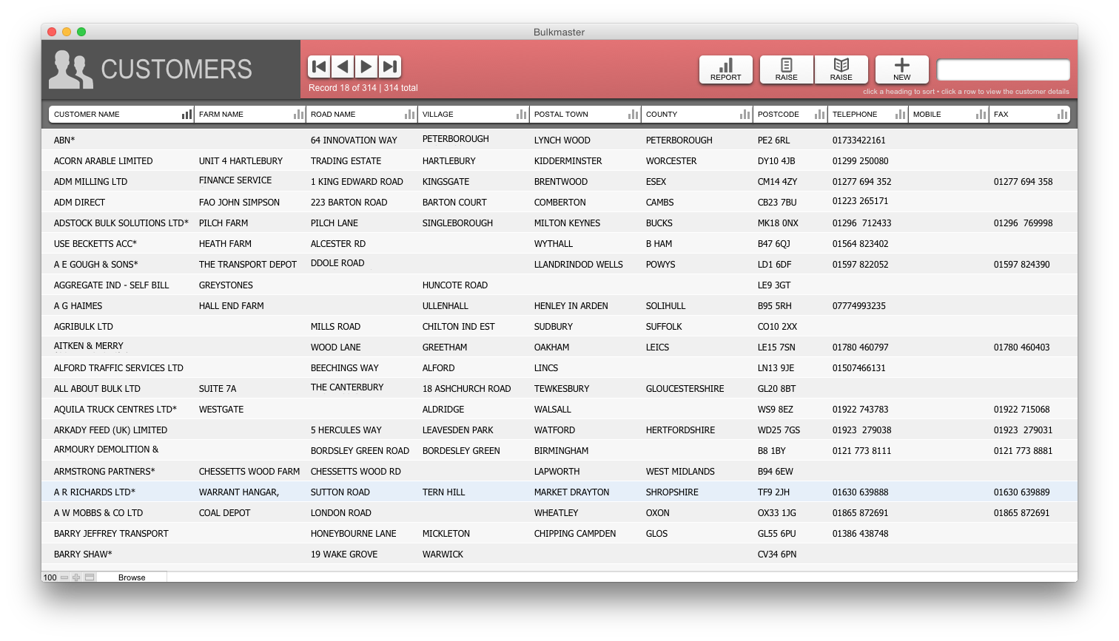Select ARKADY FEED (UK) LIMITED row

coord(559,430)
